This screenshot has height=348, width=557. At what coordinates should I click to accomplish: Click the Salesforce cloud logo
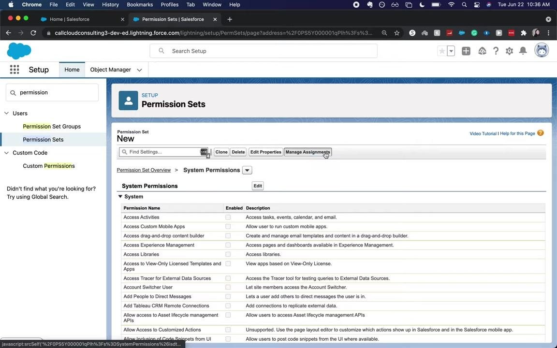pos(19,51)
